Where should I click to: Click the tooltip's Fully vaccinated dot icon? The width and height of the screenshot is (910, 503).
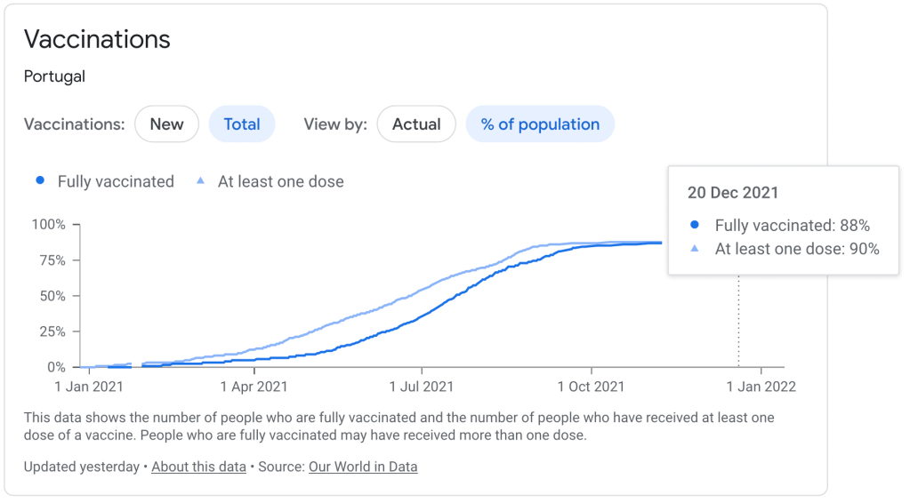[x=695, y=226]
